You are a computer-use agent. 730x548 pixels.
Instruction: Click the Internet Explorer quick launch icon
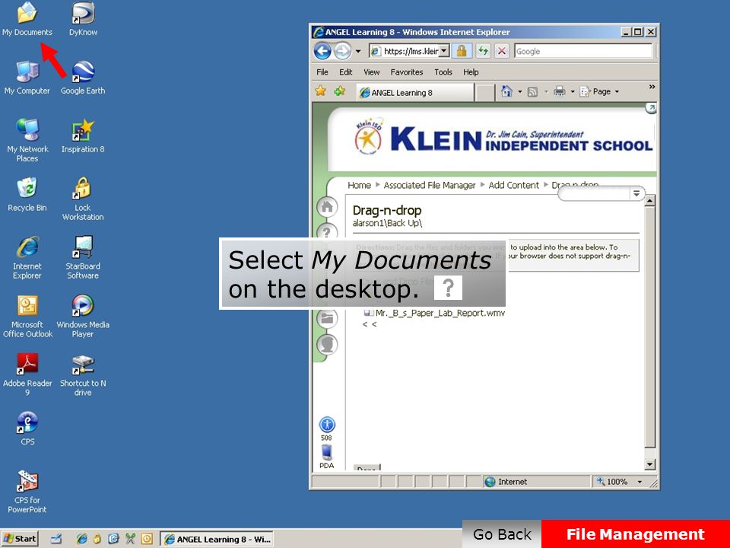pyautogui.click(x=81, y=539)
